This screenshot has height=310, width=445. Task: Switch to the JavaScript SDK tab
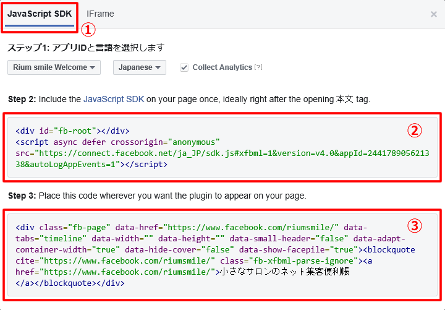click(40, 14)
